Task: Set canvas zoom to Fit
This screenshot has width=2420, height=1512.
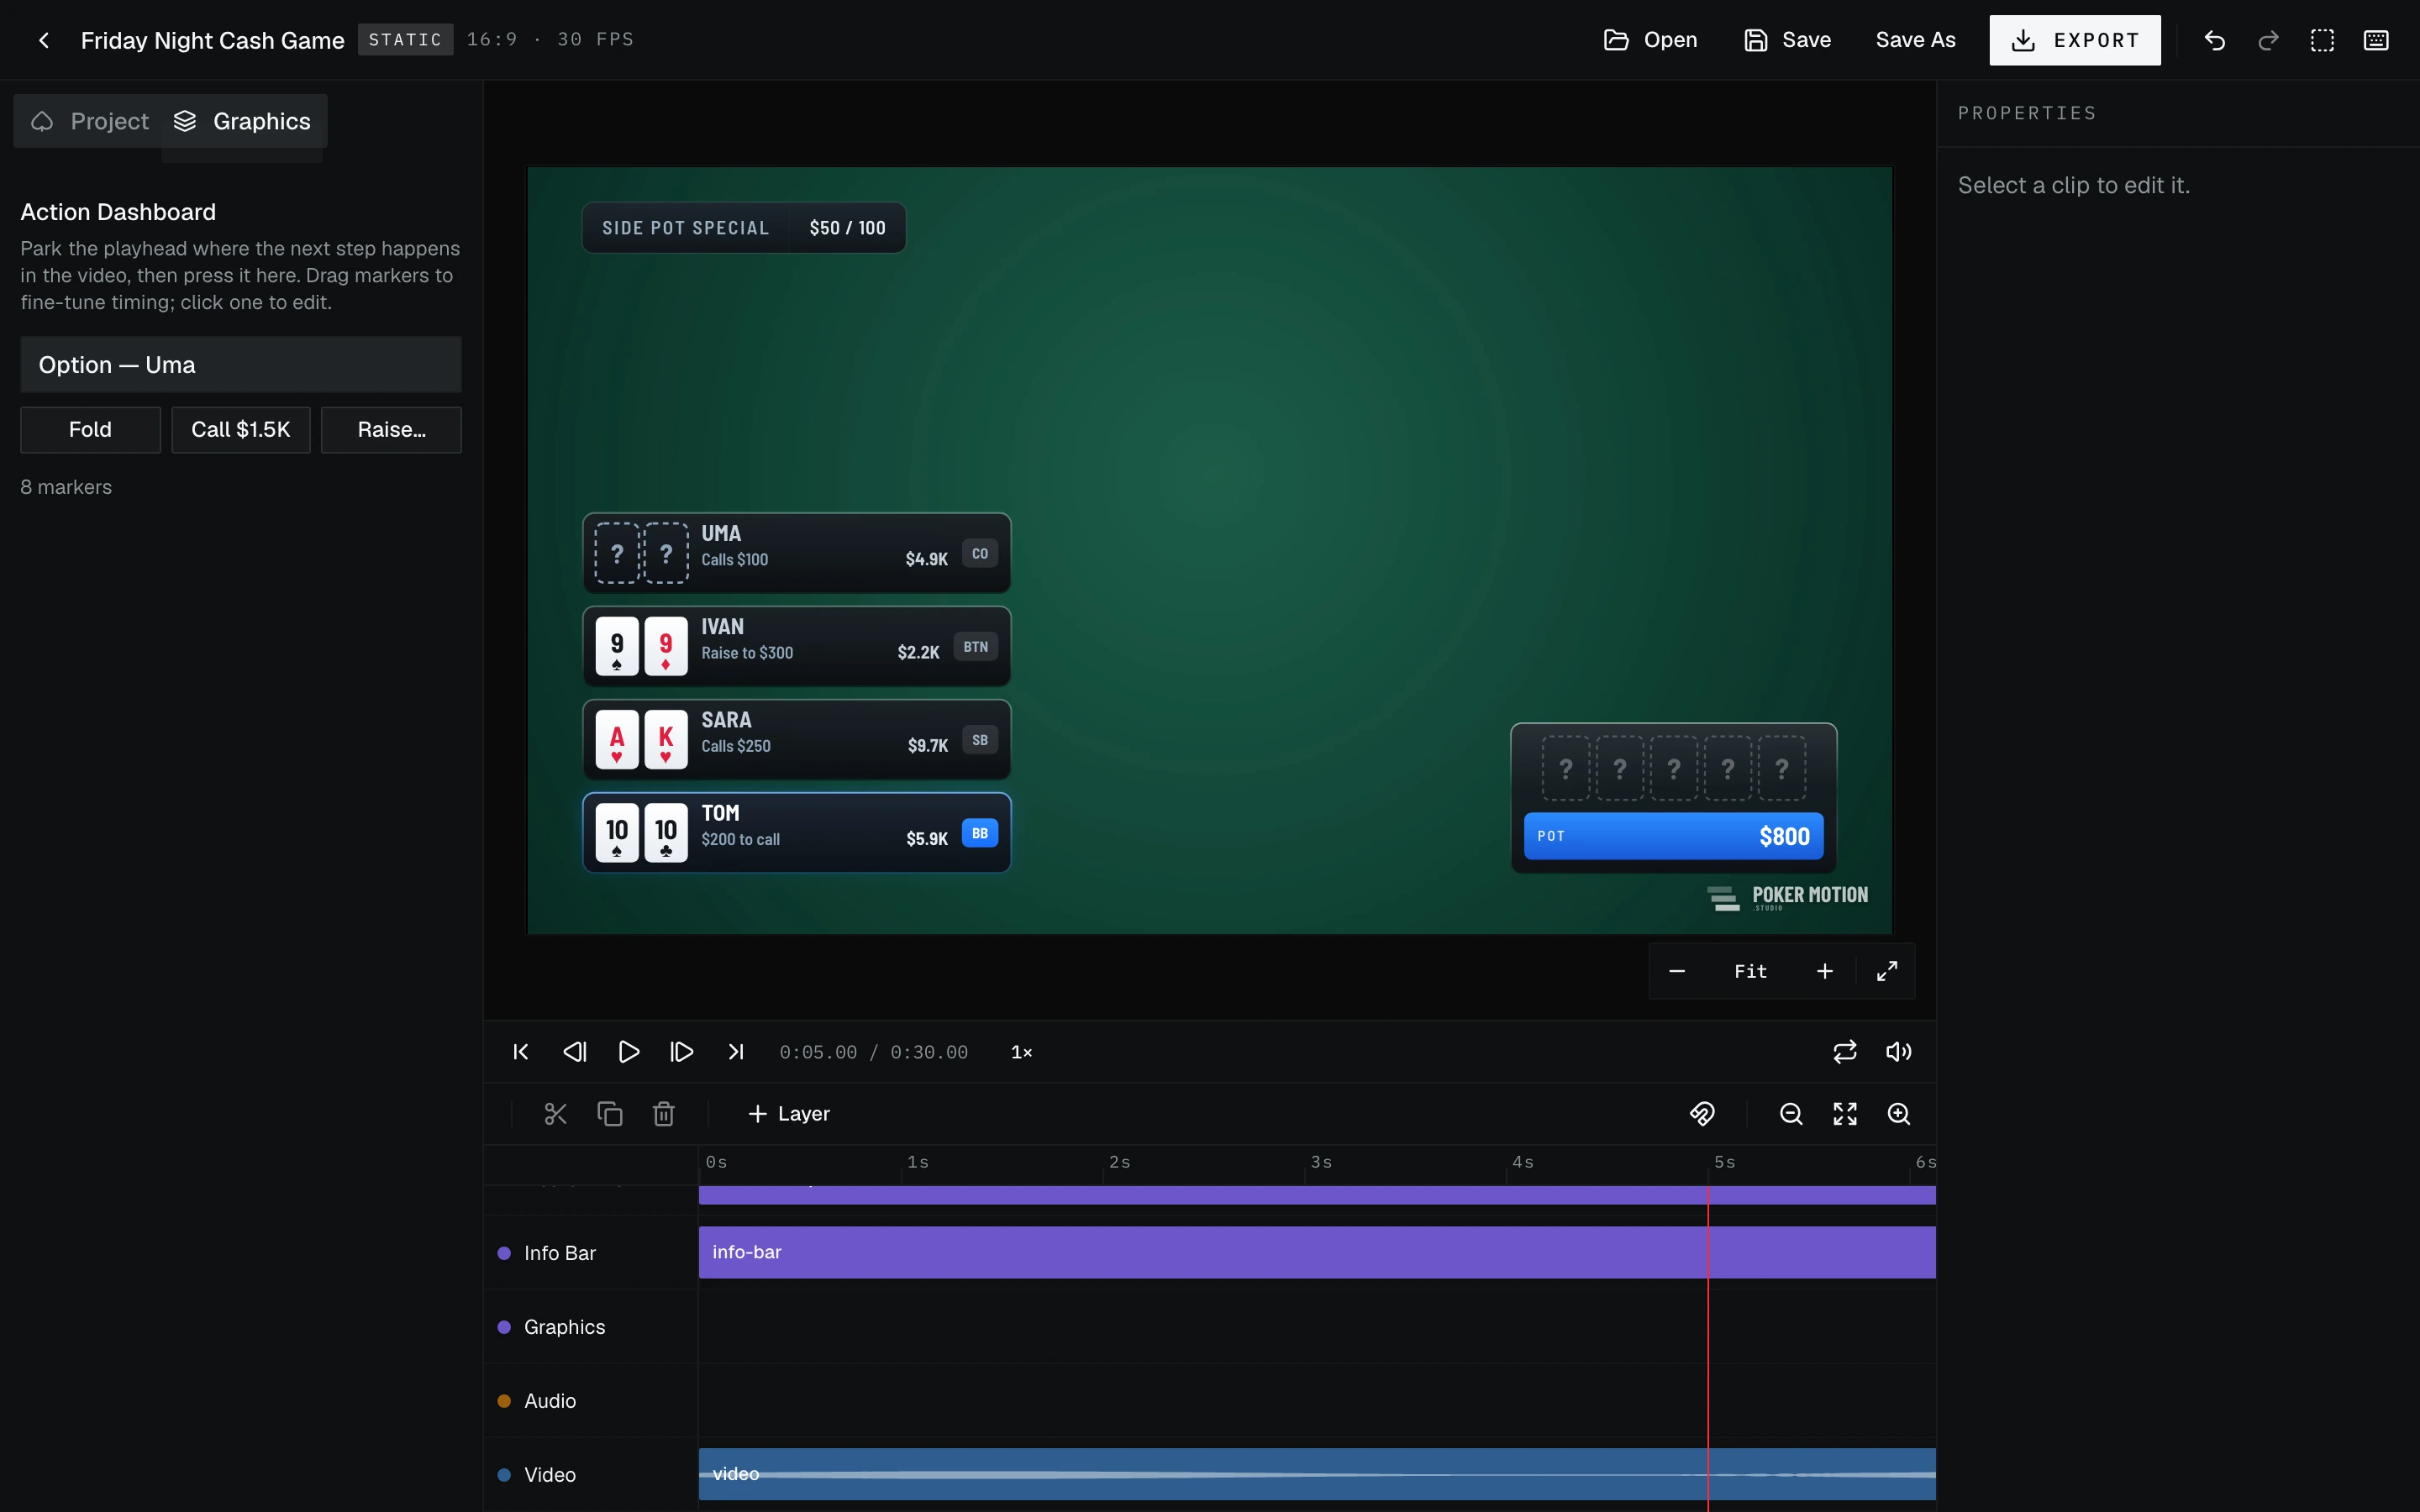Action: [1750, 971]
